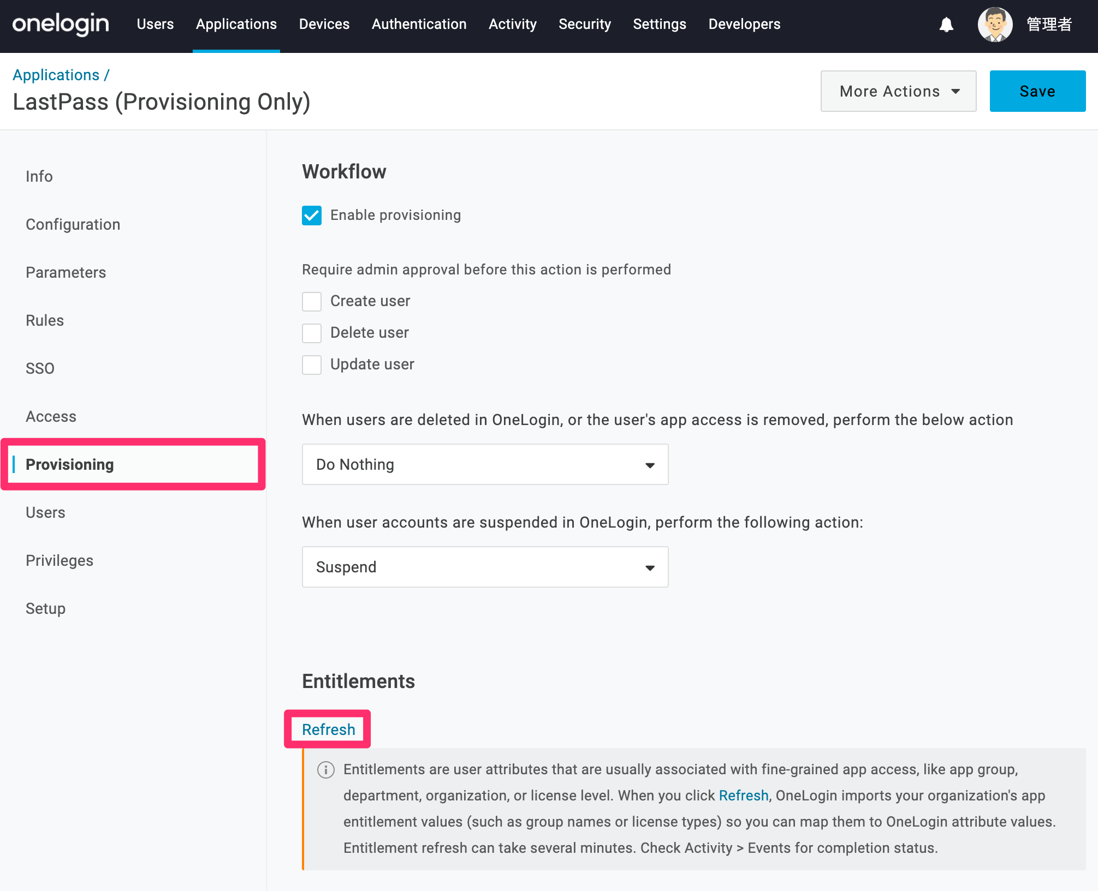Check the Create user approval box
The image size is (1098, 891).
[x=312, y=301]
